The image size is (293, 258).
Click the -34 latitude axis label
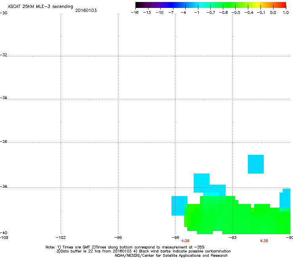click(4, 98)
